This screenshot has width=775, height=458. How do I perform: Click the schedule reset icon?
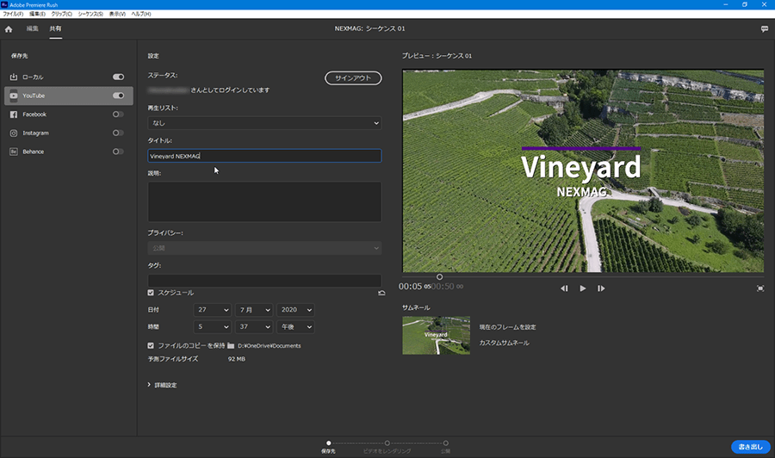coord(381,294)
